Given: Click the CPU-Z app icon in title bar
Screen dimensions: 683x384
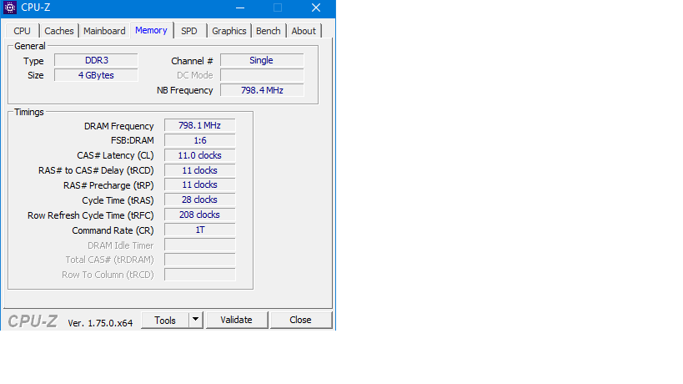Looking at the screenshot, I should (9, 8).
